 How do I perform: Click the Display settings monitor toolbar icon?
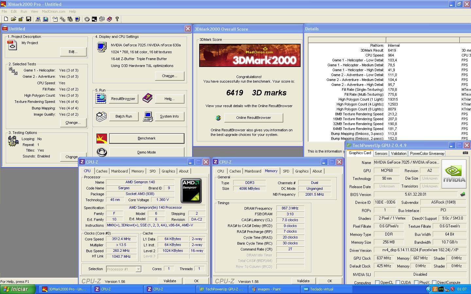(x=78, y=19)
